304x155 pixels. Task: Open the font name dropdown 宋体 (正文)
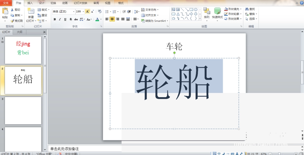click(x=73, y=12)
